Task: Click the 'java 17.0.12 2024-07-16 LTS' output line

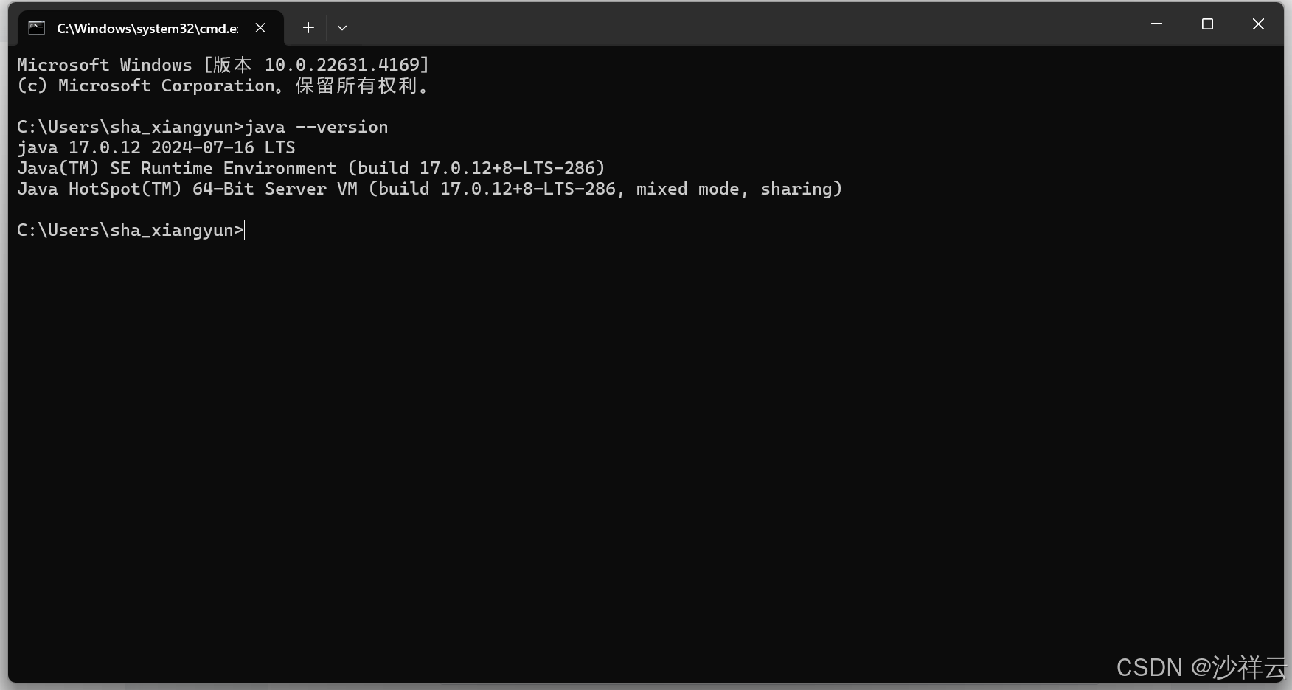Action: pos(156,147)
